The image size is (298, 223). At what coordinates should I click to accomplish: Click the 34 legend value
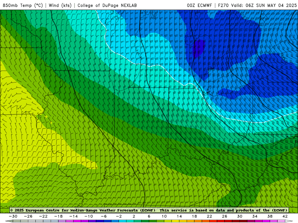coord(255,216)
